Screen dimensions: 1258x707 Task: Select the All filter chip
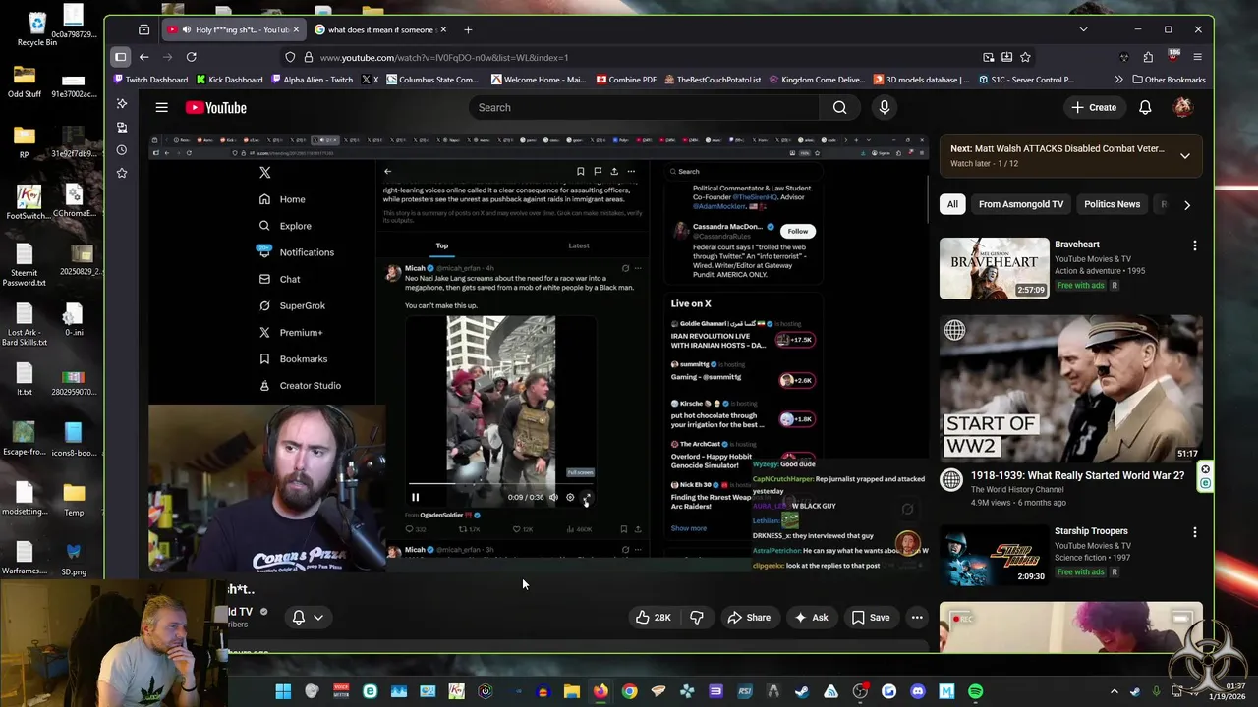tap(952, 204)
